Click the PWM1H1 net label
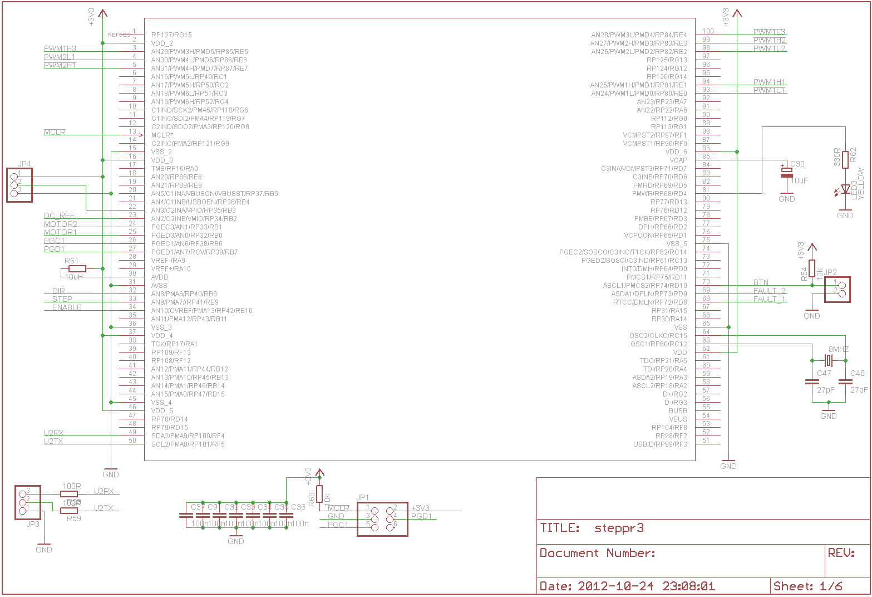The height and width of the screenshot is (597, 872). pos(770,82)
